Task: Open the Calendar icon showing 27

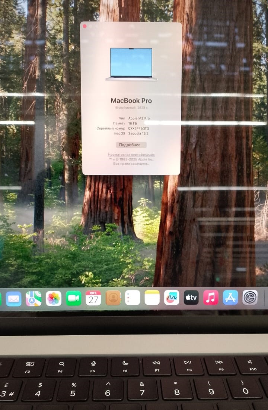Action: [93, 298]
